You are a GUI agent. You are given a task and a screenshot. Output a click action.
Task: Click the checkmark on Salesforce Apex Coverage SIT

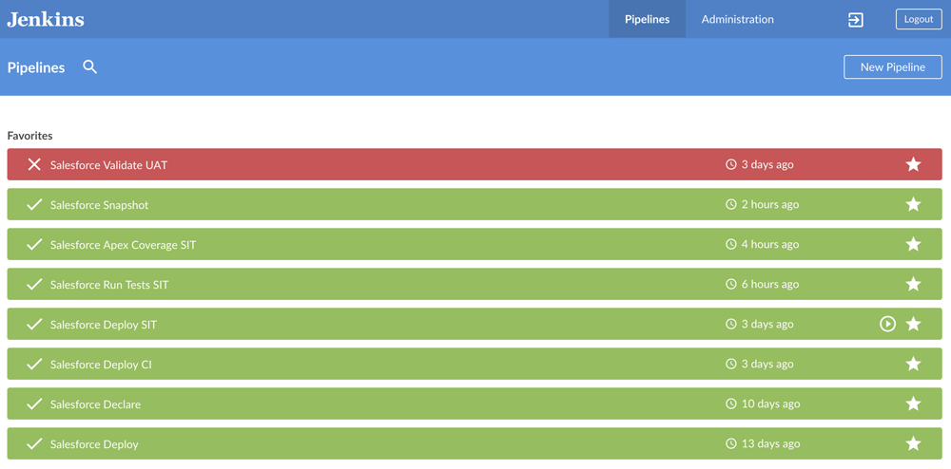[34, 245]
